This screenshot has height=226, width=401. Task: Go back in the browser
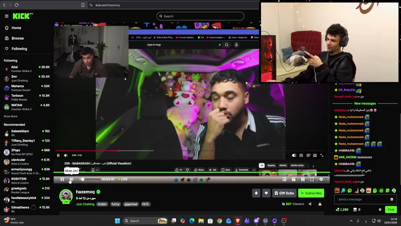click(4, 5)
